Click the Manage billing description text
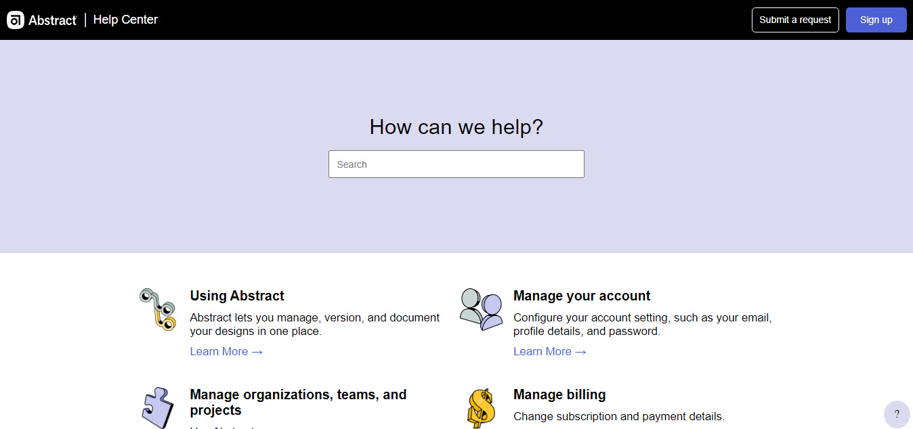The height and width of the screenshot is (429, 913). tap(618, 416)
